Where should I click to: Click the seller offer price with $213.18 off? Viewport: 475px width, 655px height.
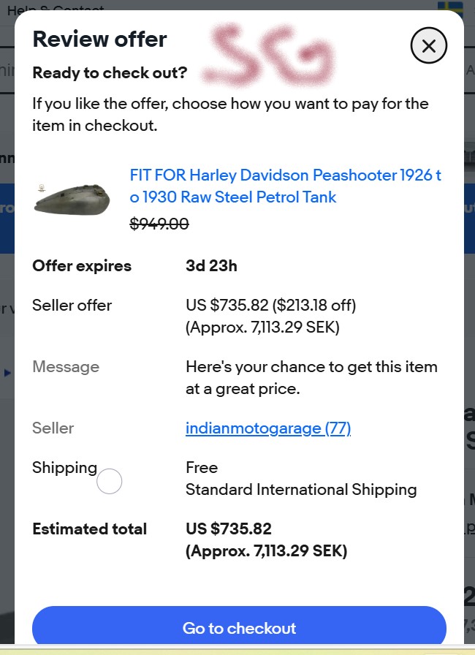270,306
